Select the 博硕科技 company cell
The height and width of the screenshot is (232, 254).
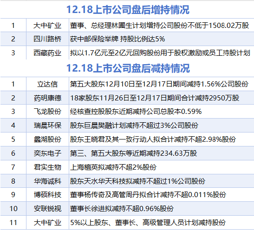click(x=48, y=195)
